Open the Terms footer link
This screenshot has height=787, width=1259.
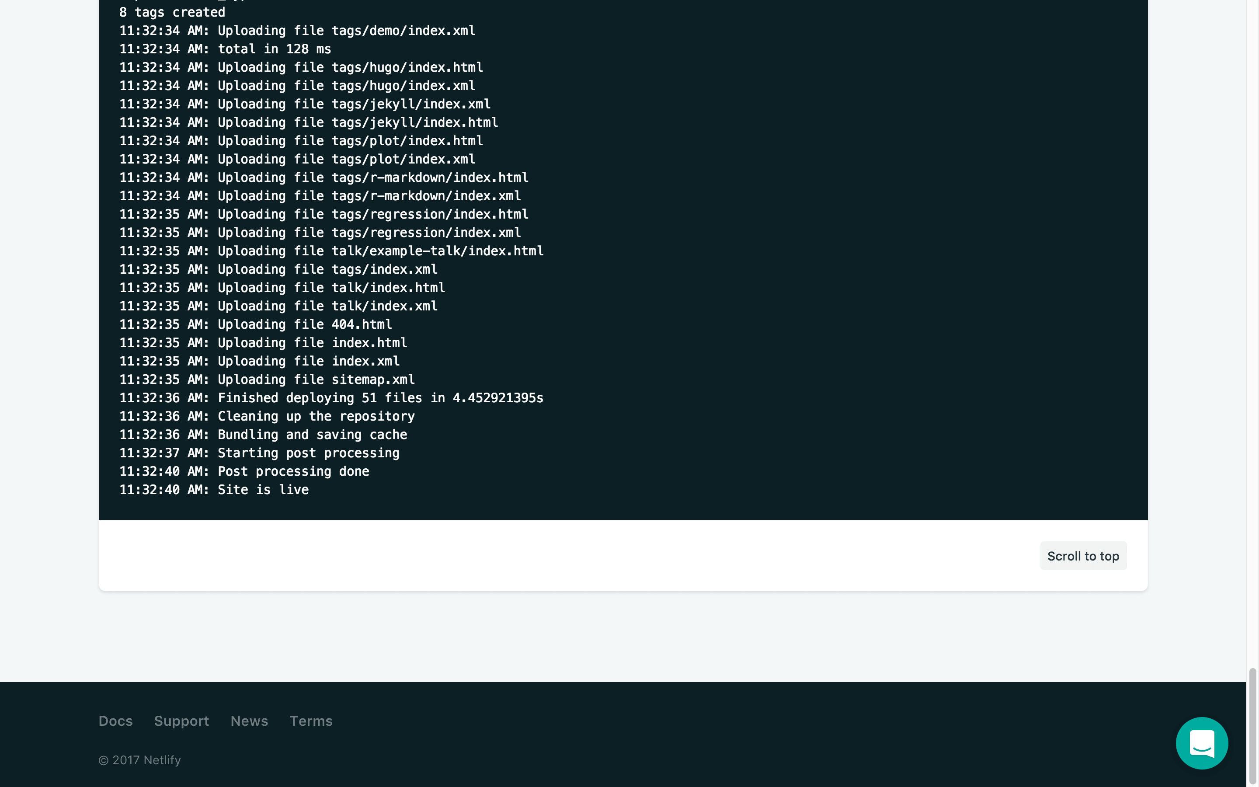(x=310, y=721)
